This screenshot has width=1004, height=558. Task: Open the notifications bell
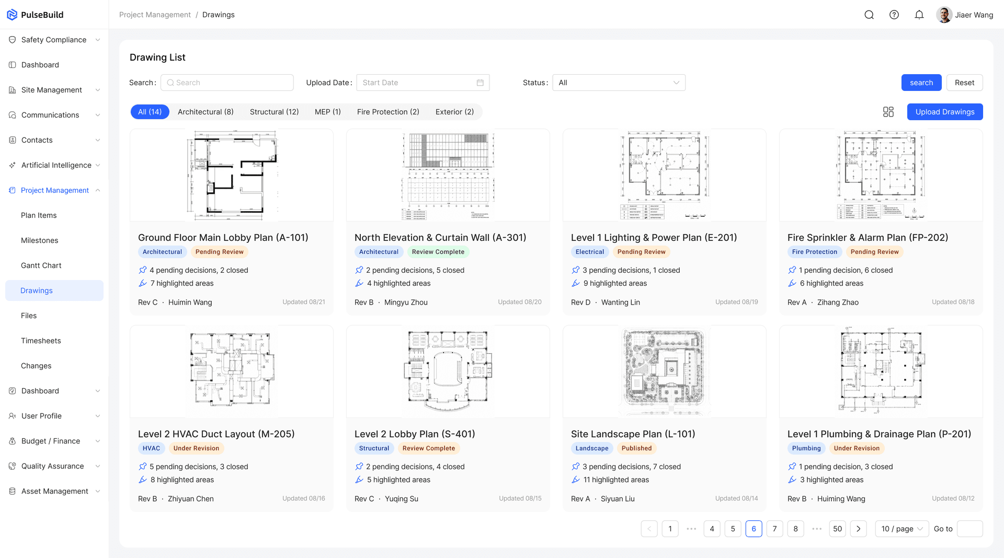click(x=919, y=15)
